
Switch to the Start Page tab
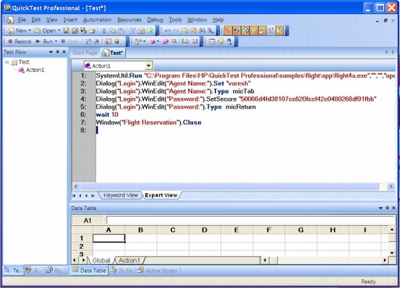[x=85, y=53]
